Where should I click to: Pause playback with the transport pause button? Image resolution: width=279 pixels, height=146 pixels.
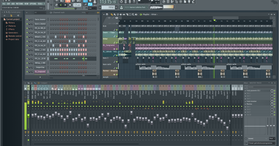61,5
